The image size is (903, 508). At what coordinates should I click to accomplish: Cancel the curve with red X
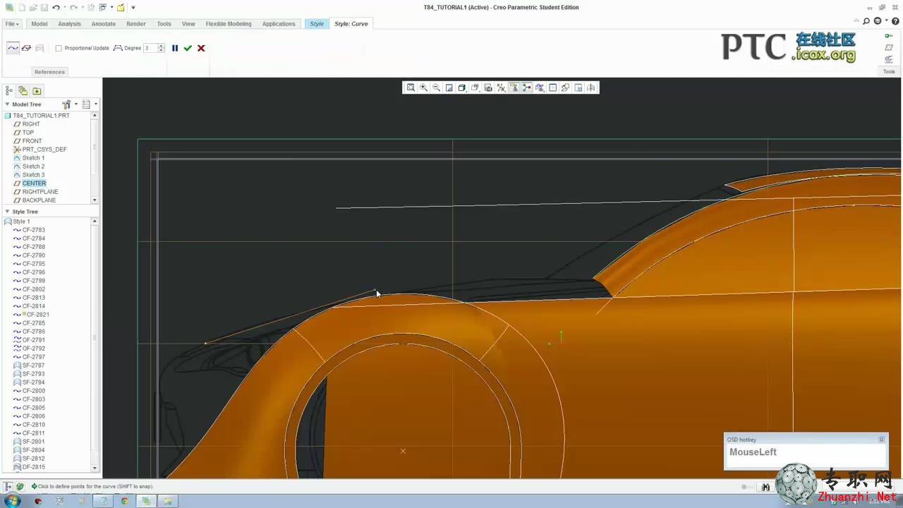click(x=201, y=48)
